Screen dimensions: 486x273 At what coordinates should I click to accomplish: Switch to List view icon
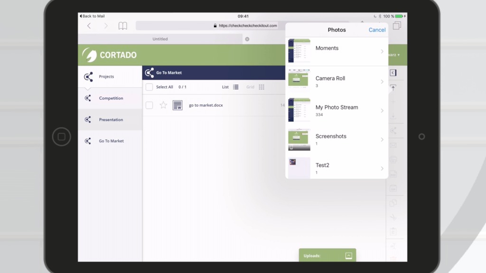tap(236, 87)
